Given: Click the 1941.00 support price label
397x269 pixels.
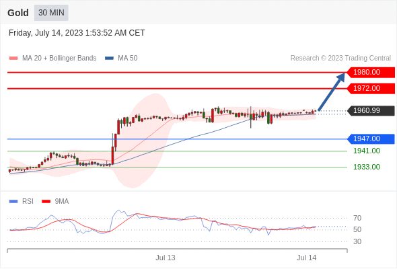Looking at the screenshot, I should pos(367,151).
